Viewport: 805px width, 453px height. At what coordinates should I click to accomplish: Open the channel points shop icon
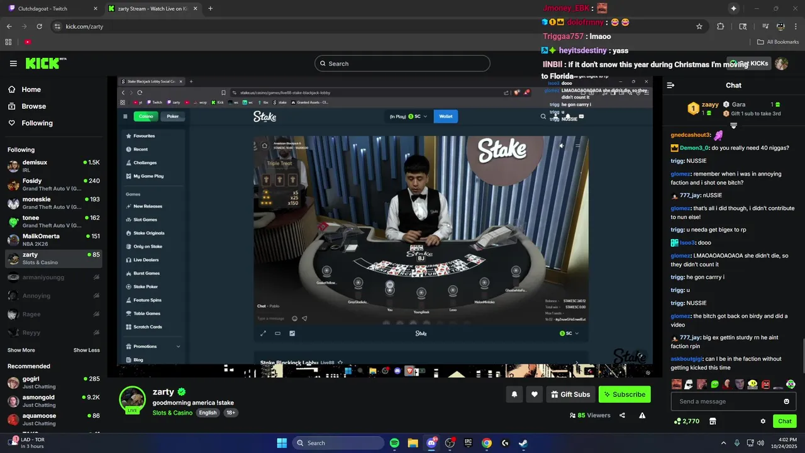pyautogui.click(x=713, y=422)
